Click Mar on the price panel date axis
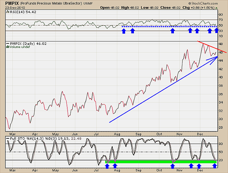The height and width of the screenshot is (173, 228). click(x=13, y=134)
